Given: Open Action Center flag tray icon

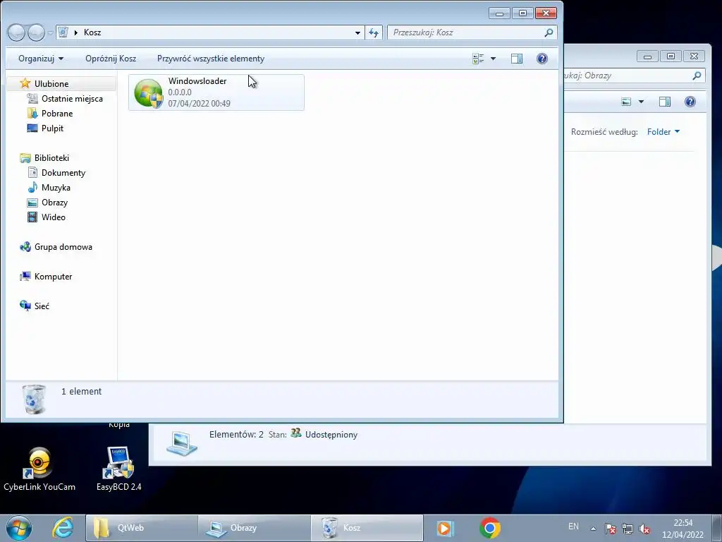Looking at the screenshot, I should click(610, 529).
